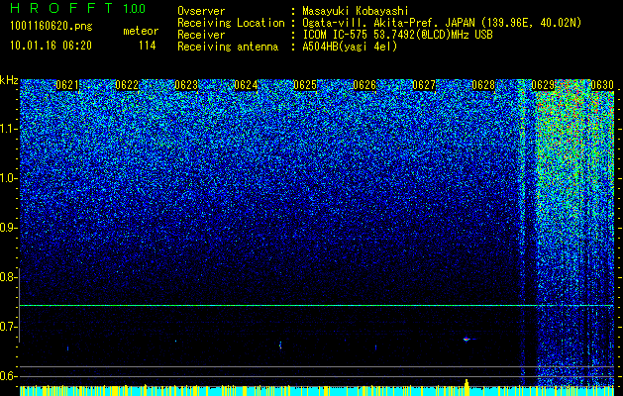This screenshot has height=396, width=623.
Task: Click the 0621 time marker
Action: pos(67,85)
